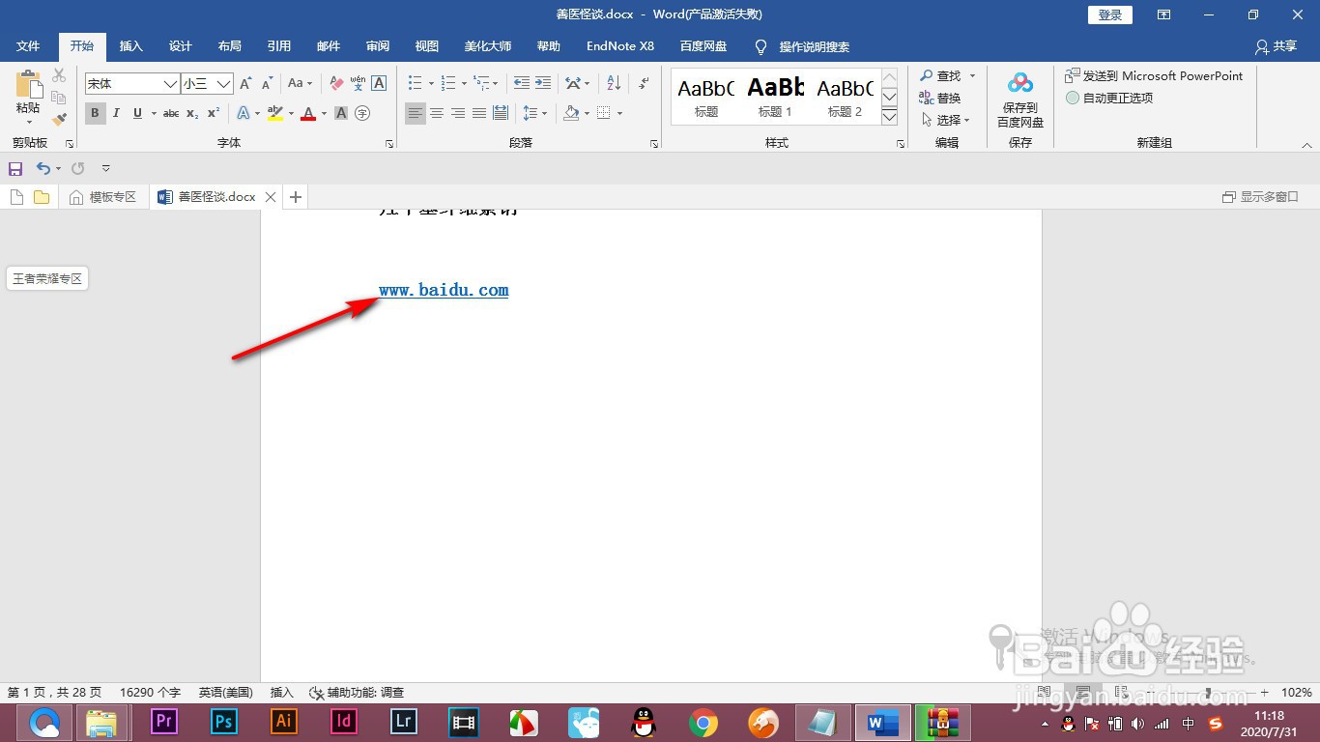The image size is (1320, 742).
Task: Click the Cut scissors icon
Action: (59, 75)
